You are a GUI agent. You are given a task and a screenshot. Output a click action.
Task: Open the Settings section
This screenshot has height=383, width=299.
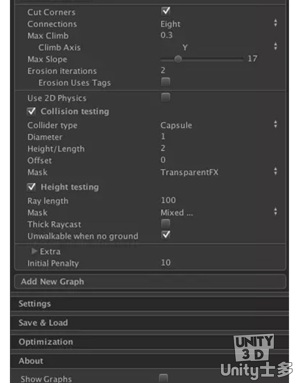[x=149, y=304]
